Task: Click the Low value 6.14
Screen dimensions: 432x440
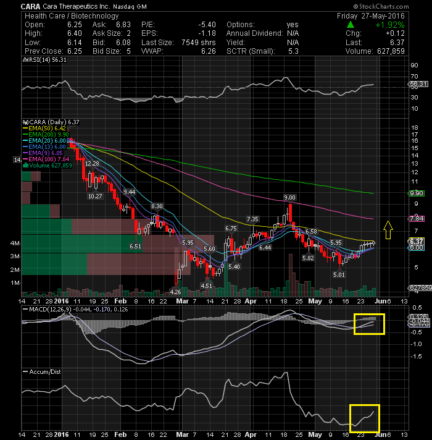Action: [x=75, y=43]
